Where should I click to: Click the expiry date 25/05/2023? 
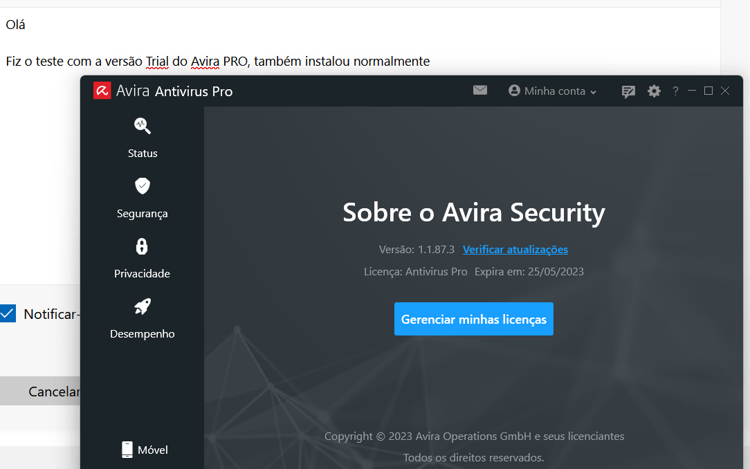[556, 272]
